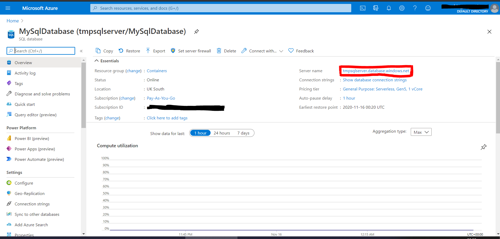500x239 pixels.
Task: Click the directory and subscription filter icon
Action: 376,8
